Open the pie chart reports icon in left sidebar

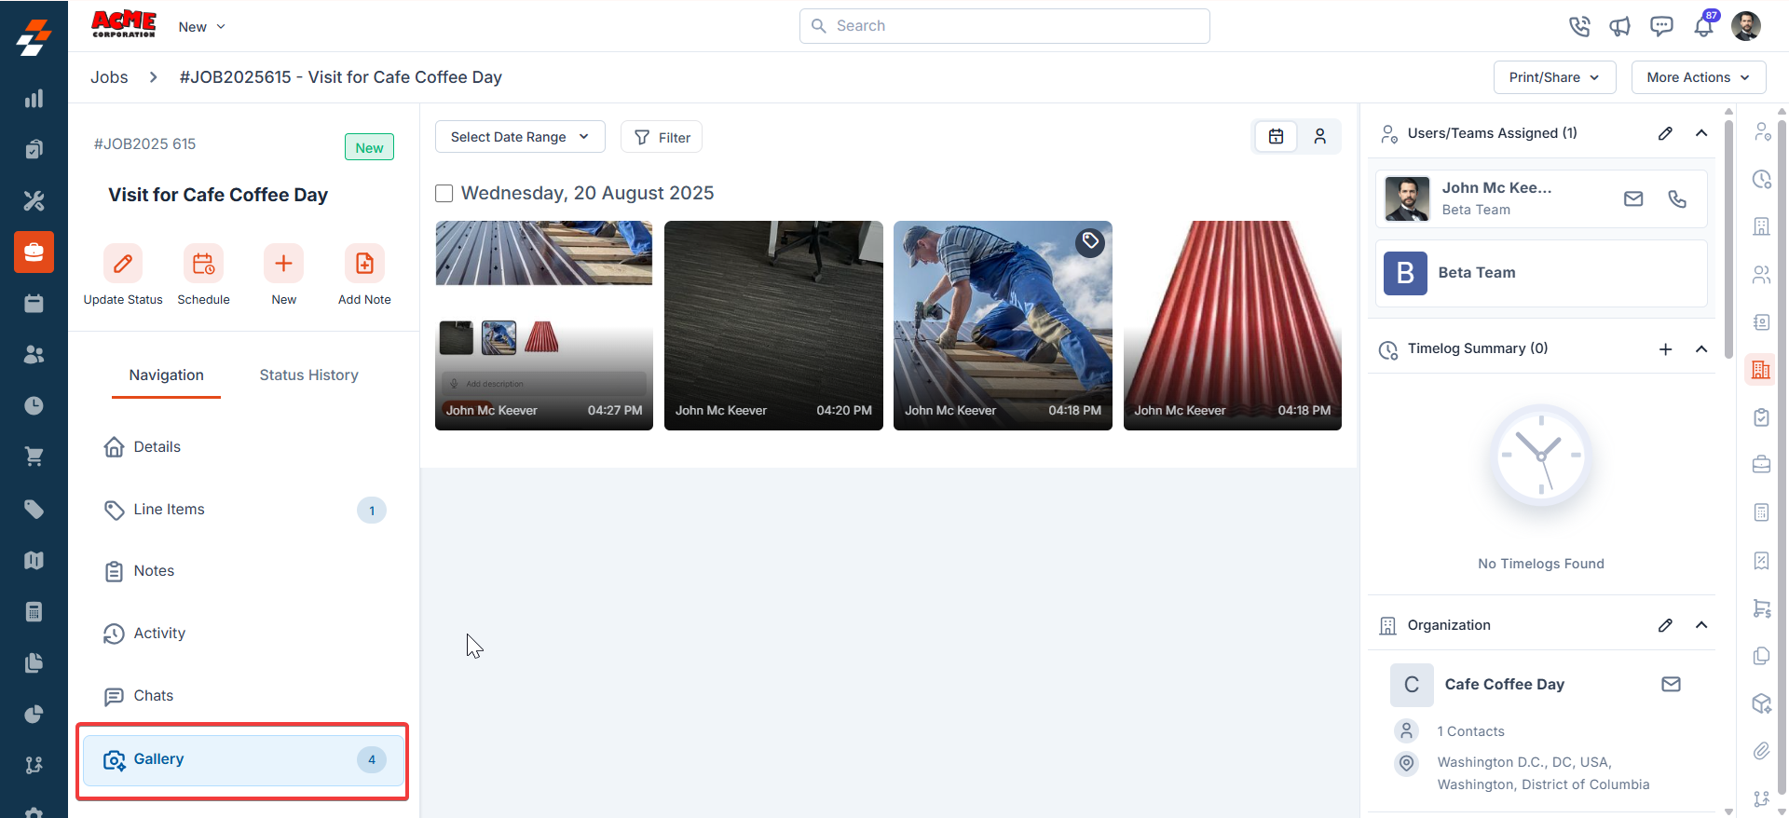pos(34,714)
